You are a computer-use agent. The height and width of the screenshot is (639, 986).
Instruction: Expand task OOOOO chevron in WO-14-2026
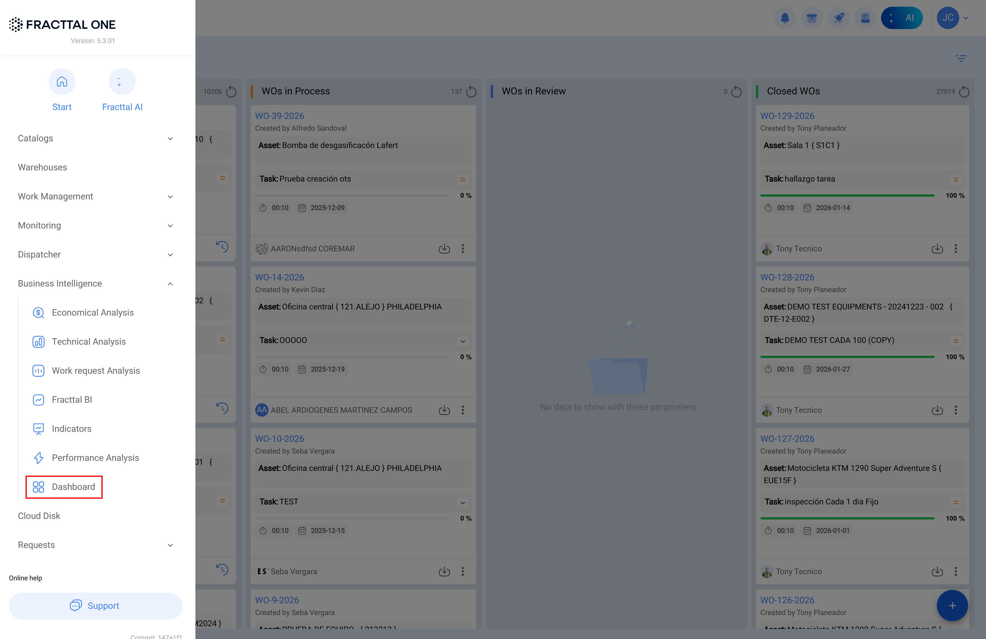(x=463, y=341)
